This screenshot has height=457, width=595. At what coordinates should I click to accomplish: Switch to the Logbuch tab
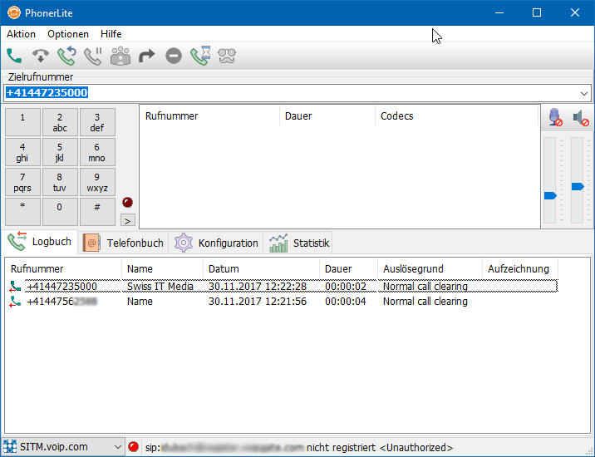(x=39, y=242)
